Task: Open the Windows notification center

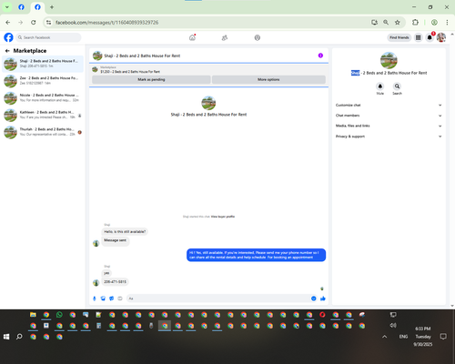Action: [x=443, y=337]
